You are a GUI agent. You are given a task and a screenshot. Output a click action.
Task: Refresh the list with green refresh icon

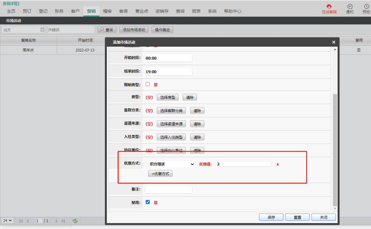point(75,221)
